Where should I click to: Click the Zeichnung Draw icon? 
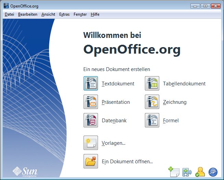tap(152, 102)
